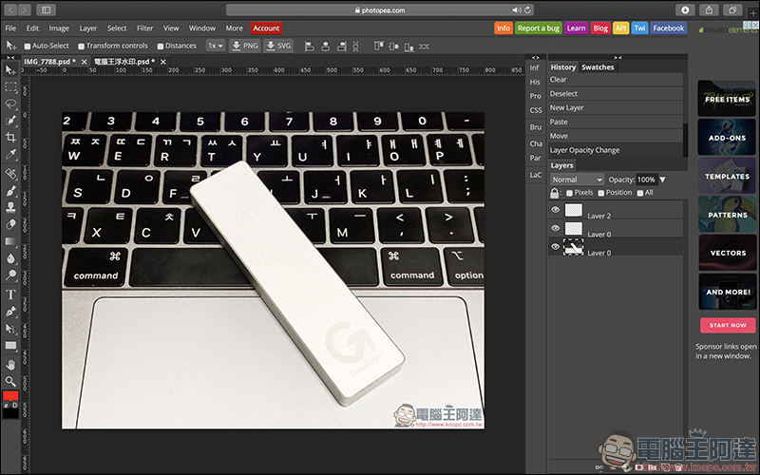Viewport: 760px width, 475px height.
Task: Open the Opacity slider arrow
Action: point(662,180)
